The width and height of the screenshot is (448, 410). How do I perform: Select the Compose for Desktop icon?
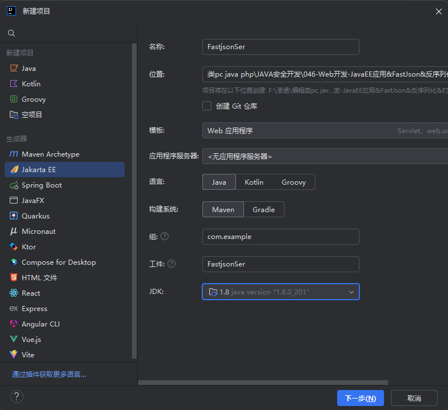[x=14, y=262]
